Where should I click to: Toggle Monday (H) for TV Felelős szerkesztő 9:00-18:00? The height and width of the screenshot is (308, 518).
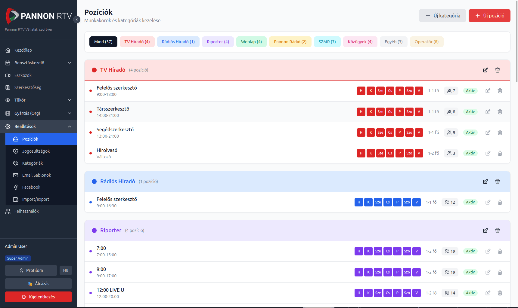361,91
